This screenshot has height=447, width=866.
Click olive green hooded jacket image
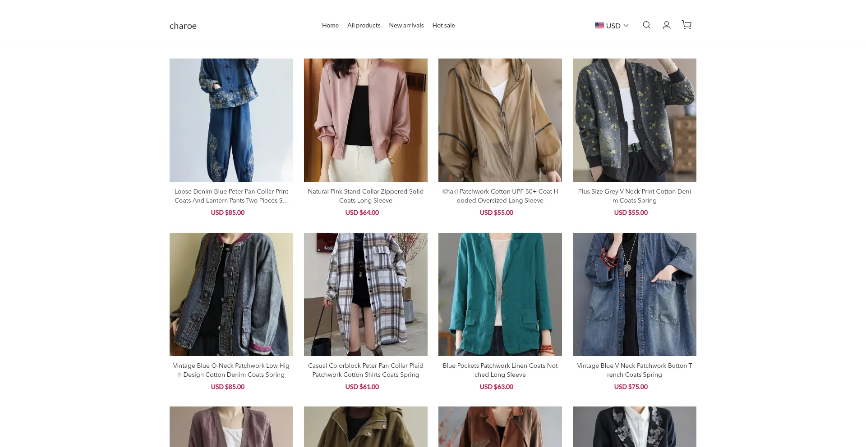pos(366,427)
